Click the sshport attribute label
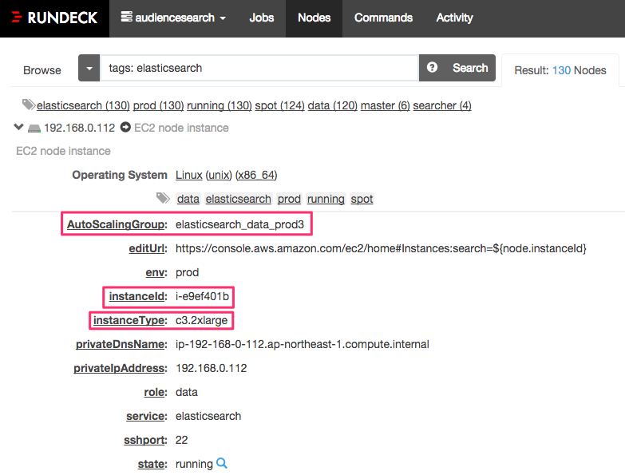 click(145, 440)
